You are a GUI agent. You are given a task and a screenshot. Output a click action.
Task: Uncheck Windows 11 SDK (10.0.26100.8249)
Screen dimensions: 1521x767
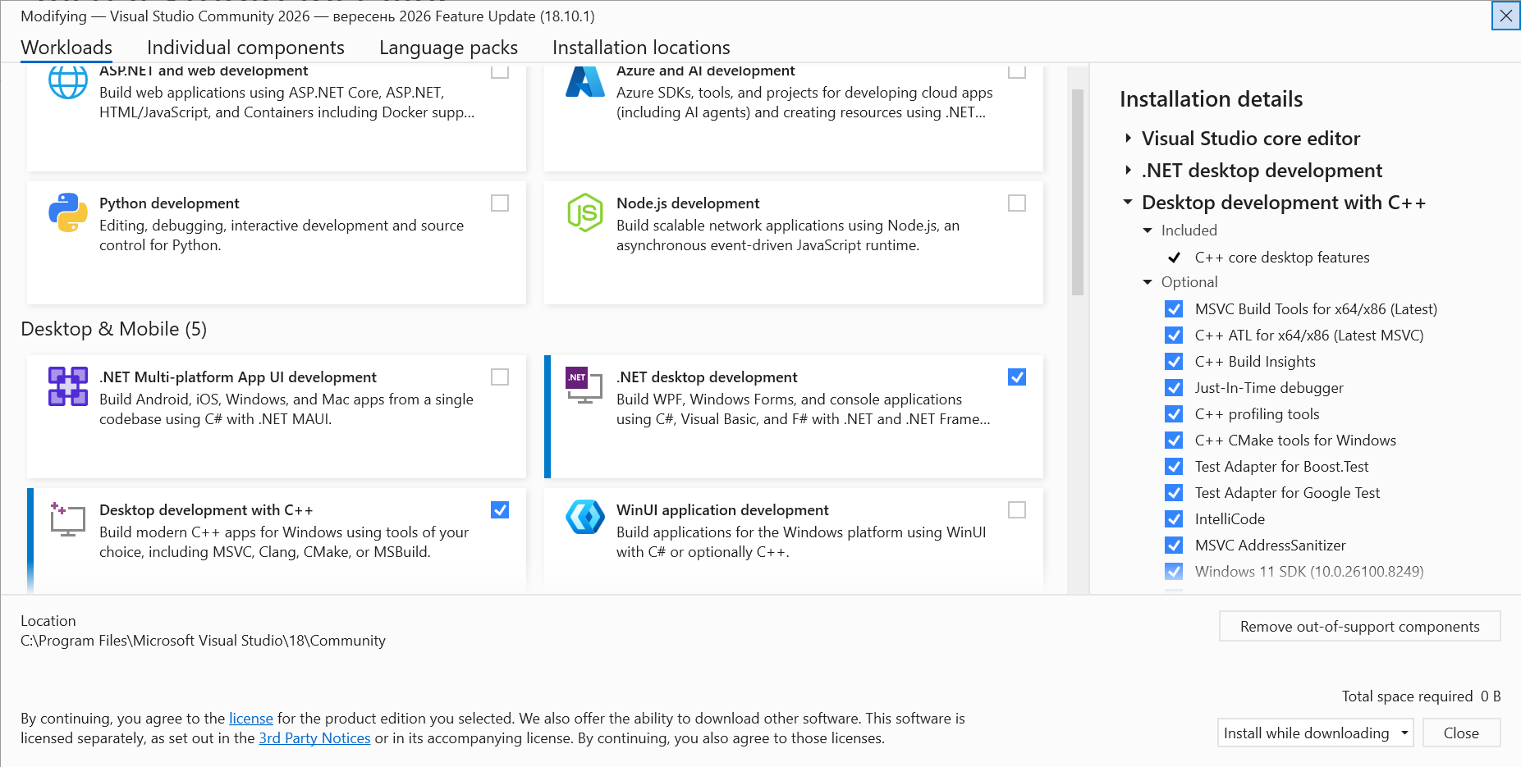(1175, 572)
